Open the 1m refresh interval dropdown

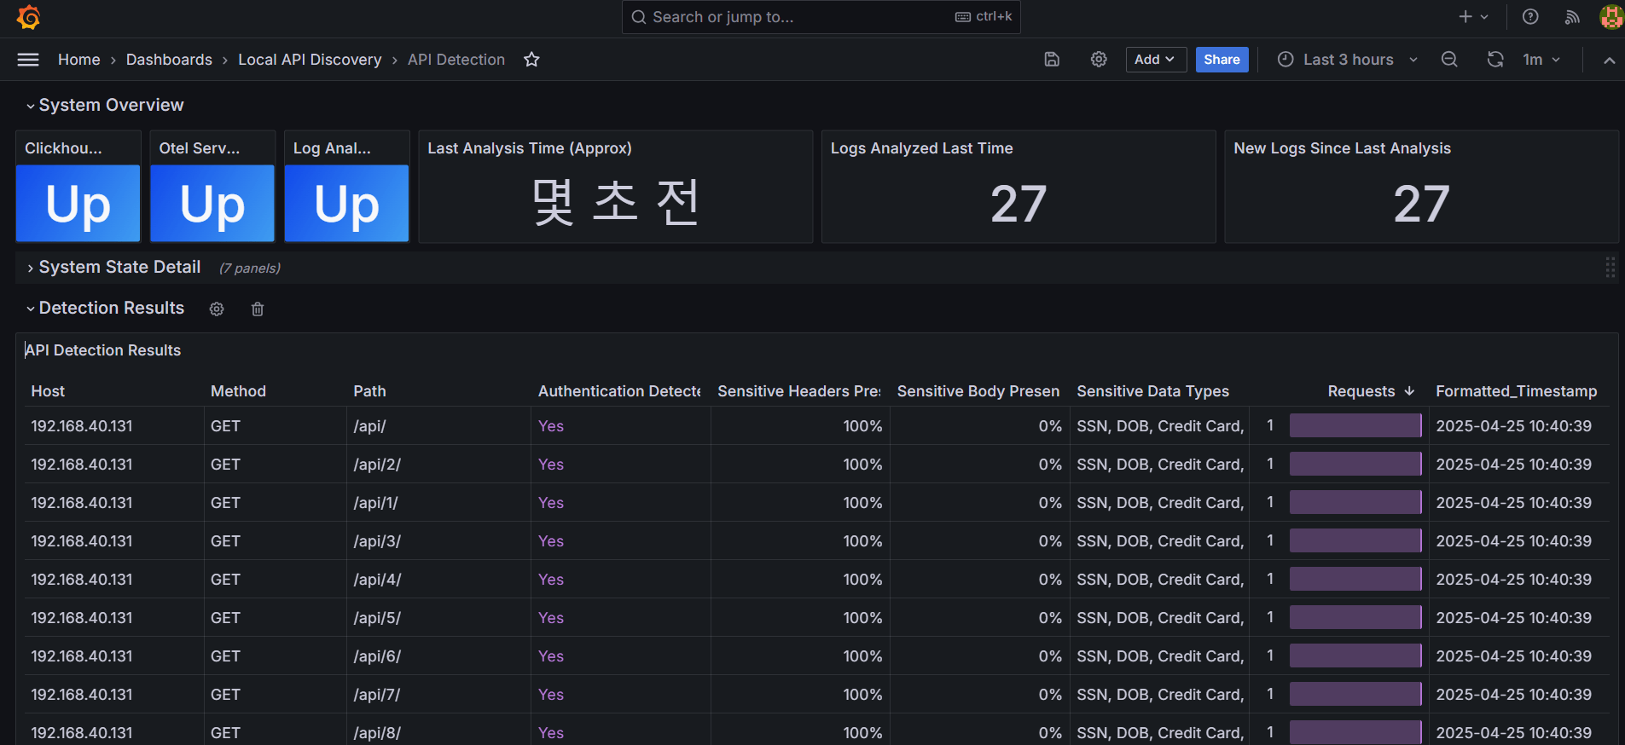pyautogui.click(x=1541, y=60)
